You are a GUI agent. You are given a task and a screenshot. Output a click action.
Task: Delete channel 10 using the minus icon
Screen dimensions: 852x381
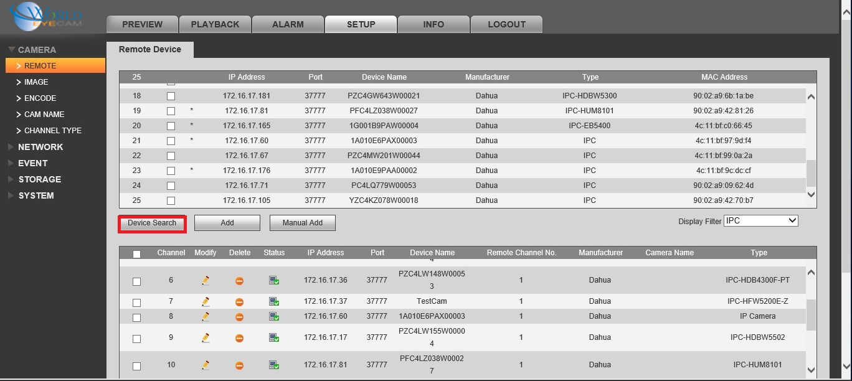pos(239,365)
